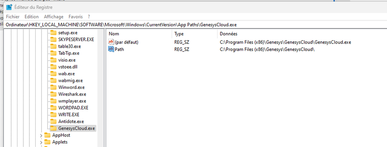
Task: Select the (par défaut) value name
Action: [127, 42]
